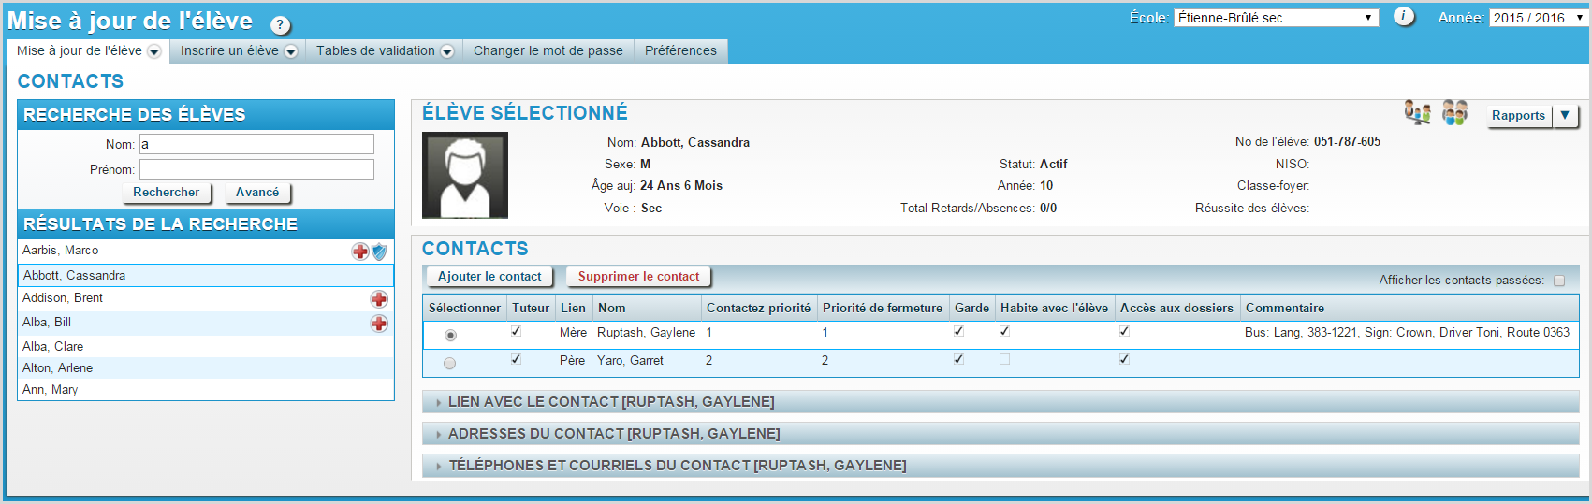The height and width of the screenshot is (504, 1592).
Task: Expand Adresses du contact section
Action: click(614, 434)
